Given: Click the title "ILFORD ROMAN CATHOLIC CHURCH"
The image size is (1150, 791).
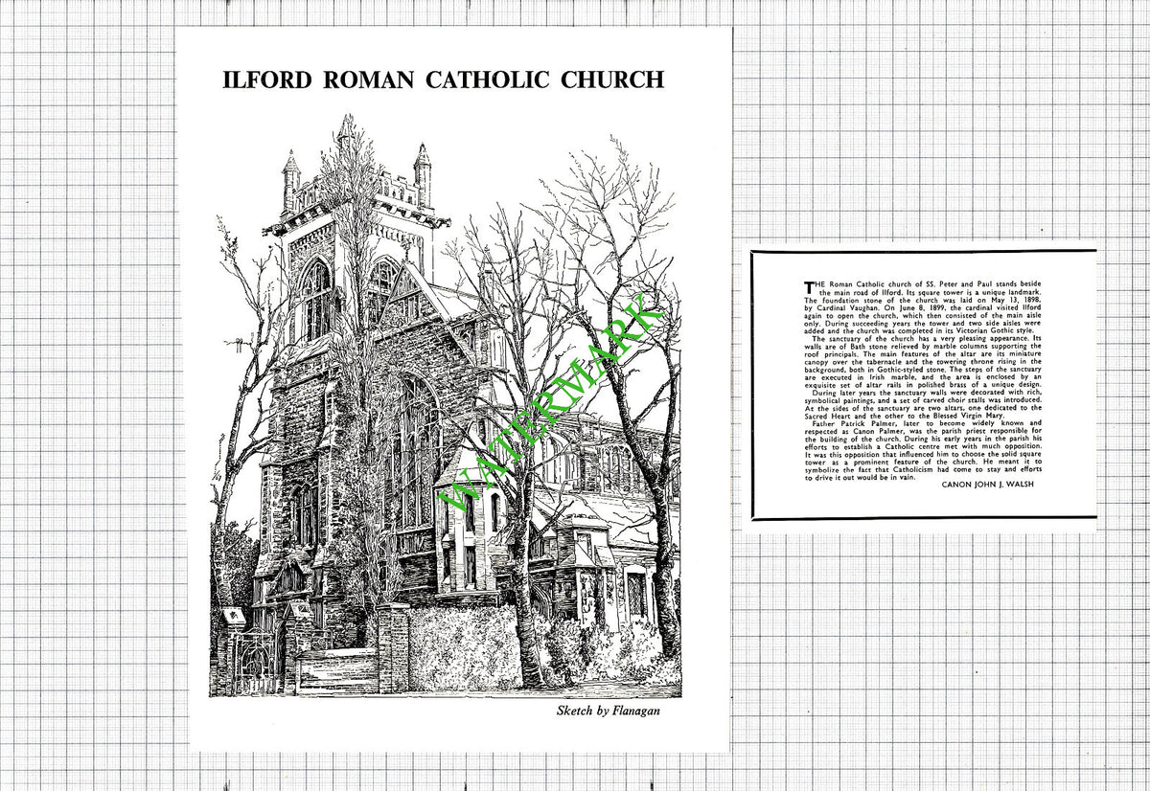Looking at the screenshot, I should click(x=443, y=79).
